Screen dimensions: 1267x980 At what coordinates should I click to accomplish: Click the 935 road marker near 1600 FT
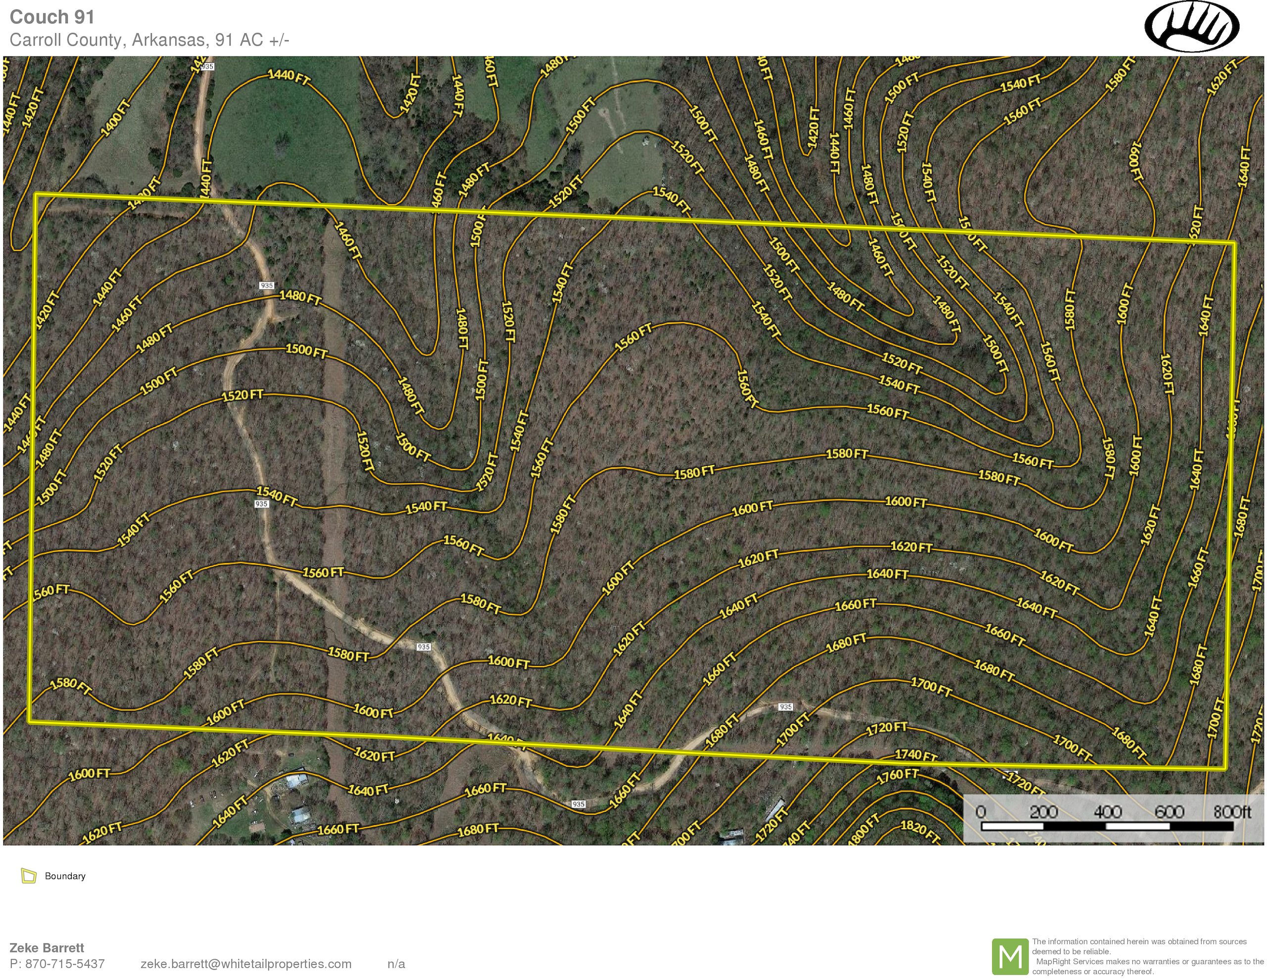pos(424,647)
